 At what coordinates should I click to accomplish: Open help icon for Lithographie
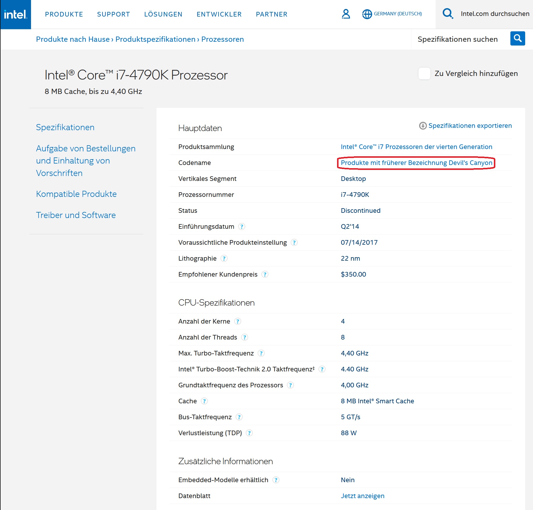tap(224, 258)
